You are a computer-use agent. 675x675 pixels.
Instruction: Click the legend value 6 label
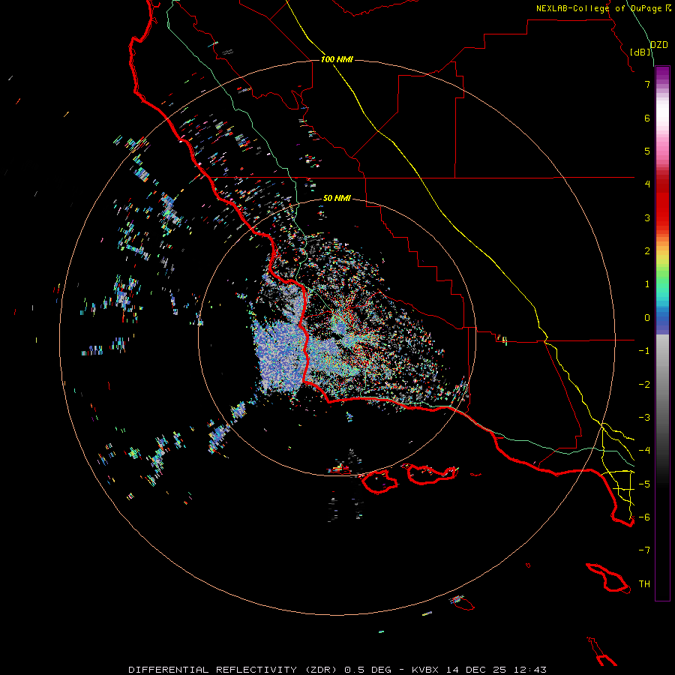[647, 118]
